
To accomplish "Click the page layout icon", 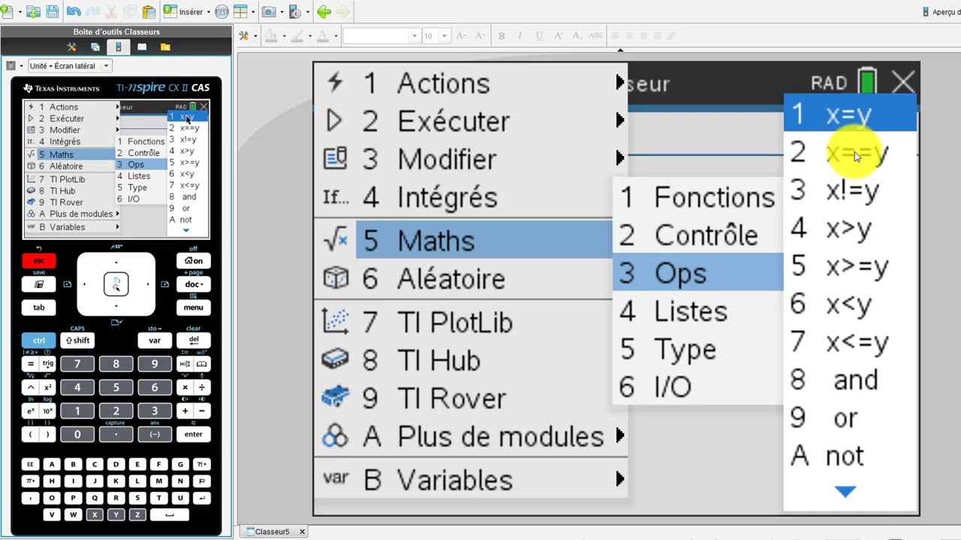I will [x=241, y=12].
